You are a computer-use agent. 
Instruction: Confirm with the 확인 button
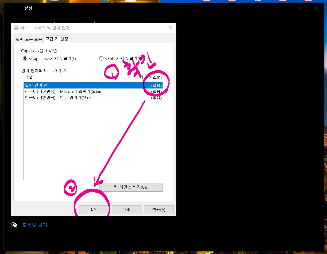94,209
